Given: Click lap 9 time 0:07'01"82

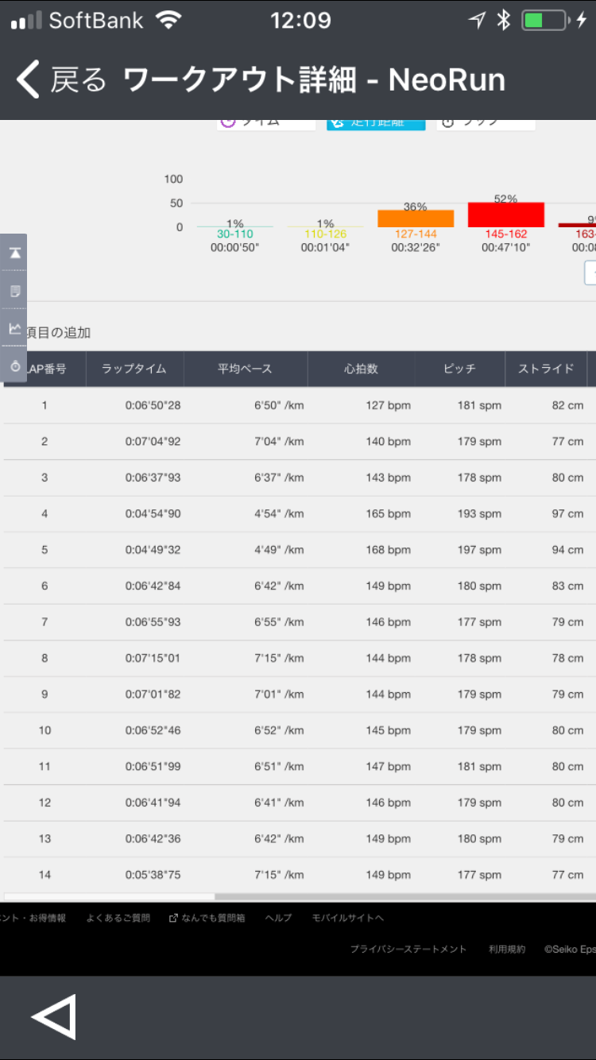Looking at the screenshot, I should click(153, 694).
